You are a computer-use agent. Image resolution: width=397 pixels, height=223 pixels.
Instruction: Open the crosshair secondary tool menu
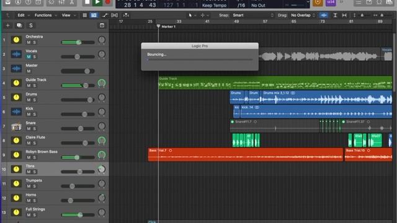pyautogui.click(x=204, y=15)
